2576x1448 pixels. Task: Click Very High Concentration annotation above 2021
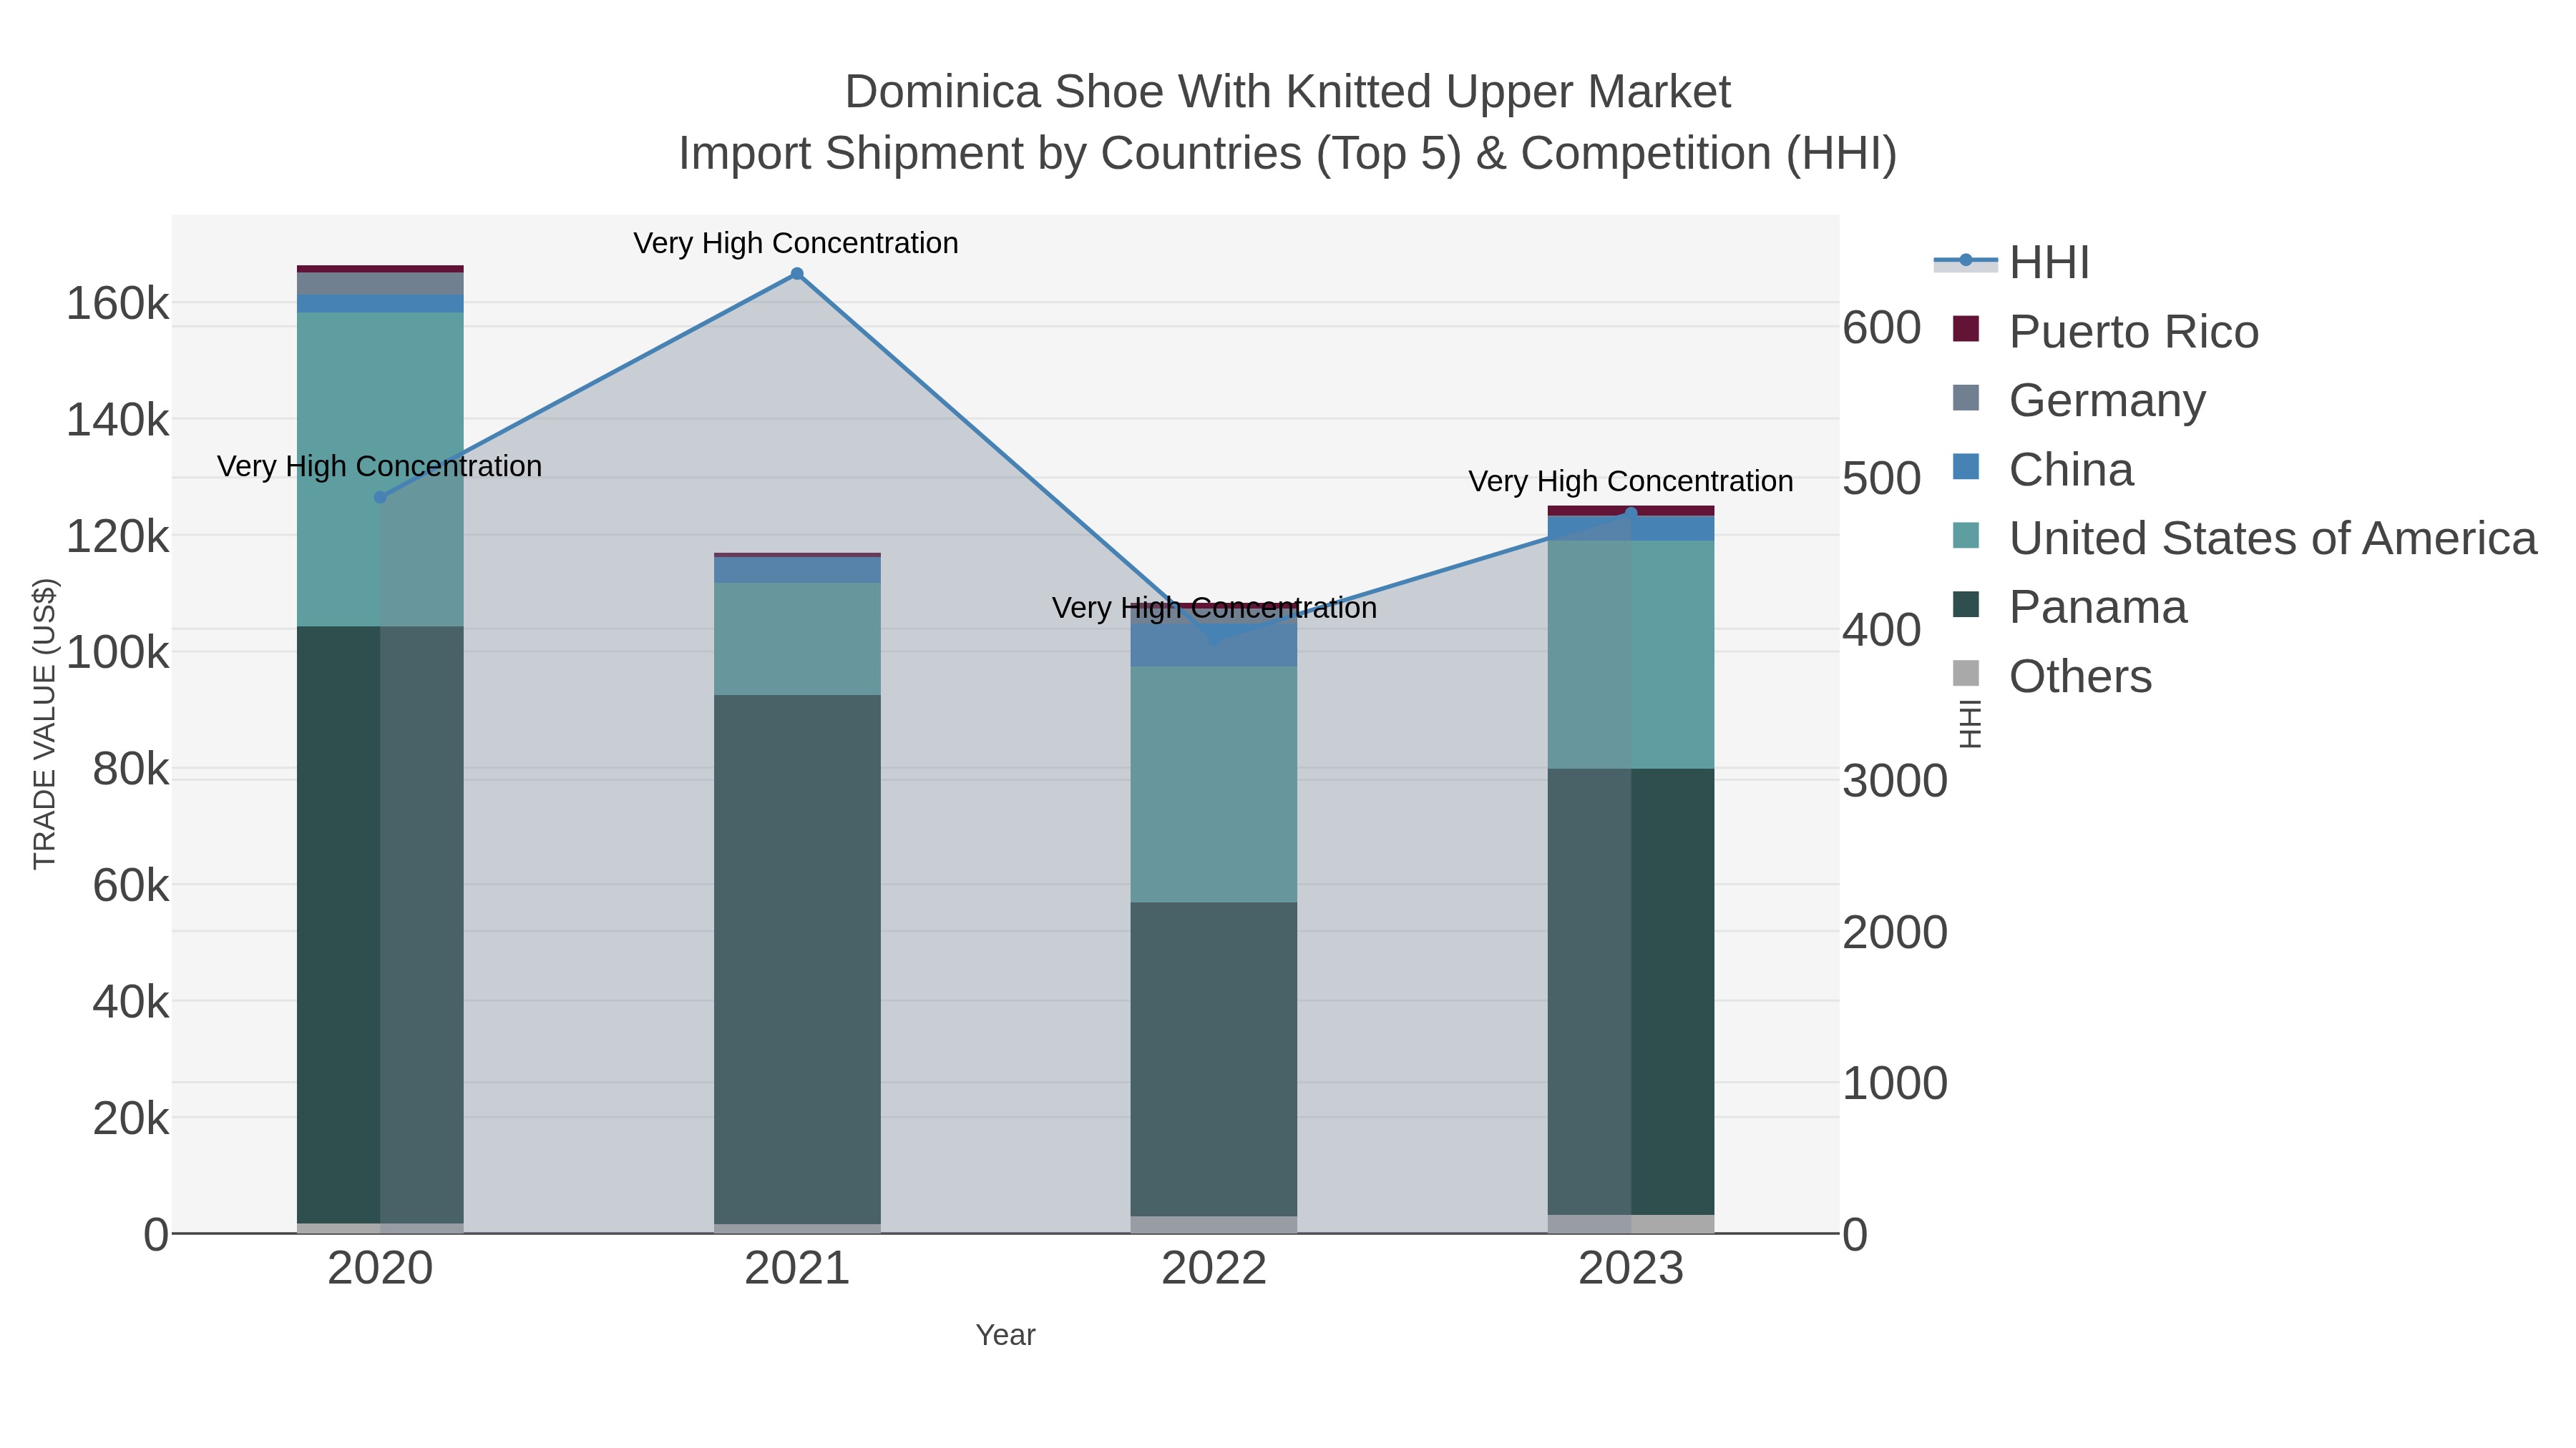click(x=796, y=243)
